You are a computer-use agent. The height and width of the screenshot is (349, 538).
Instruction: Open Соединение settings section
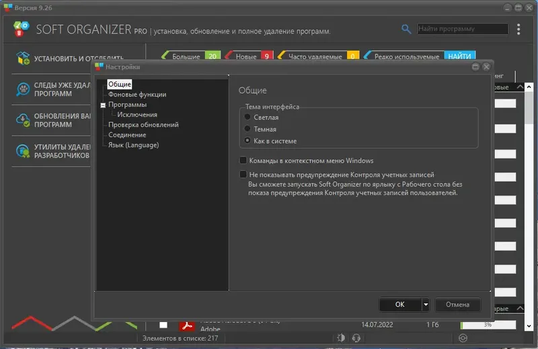point(127,135)
